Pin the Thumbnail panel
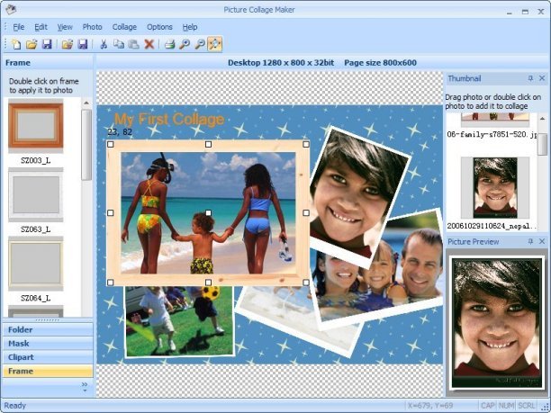Screen dimensions: 551x413 [x=530, y=78]
